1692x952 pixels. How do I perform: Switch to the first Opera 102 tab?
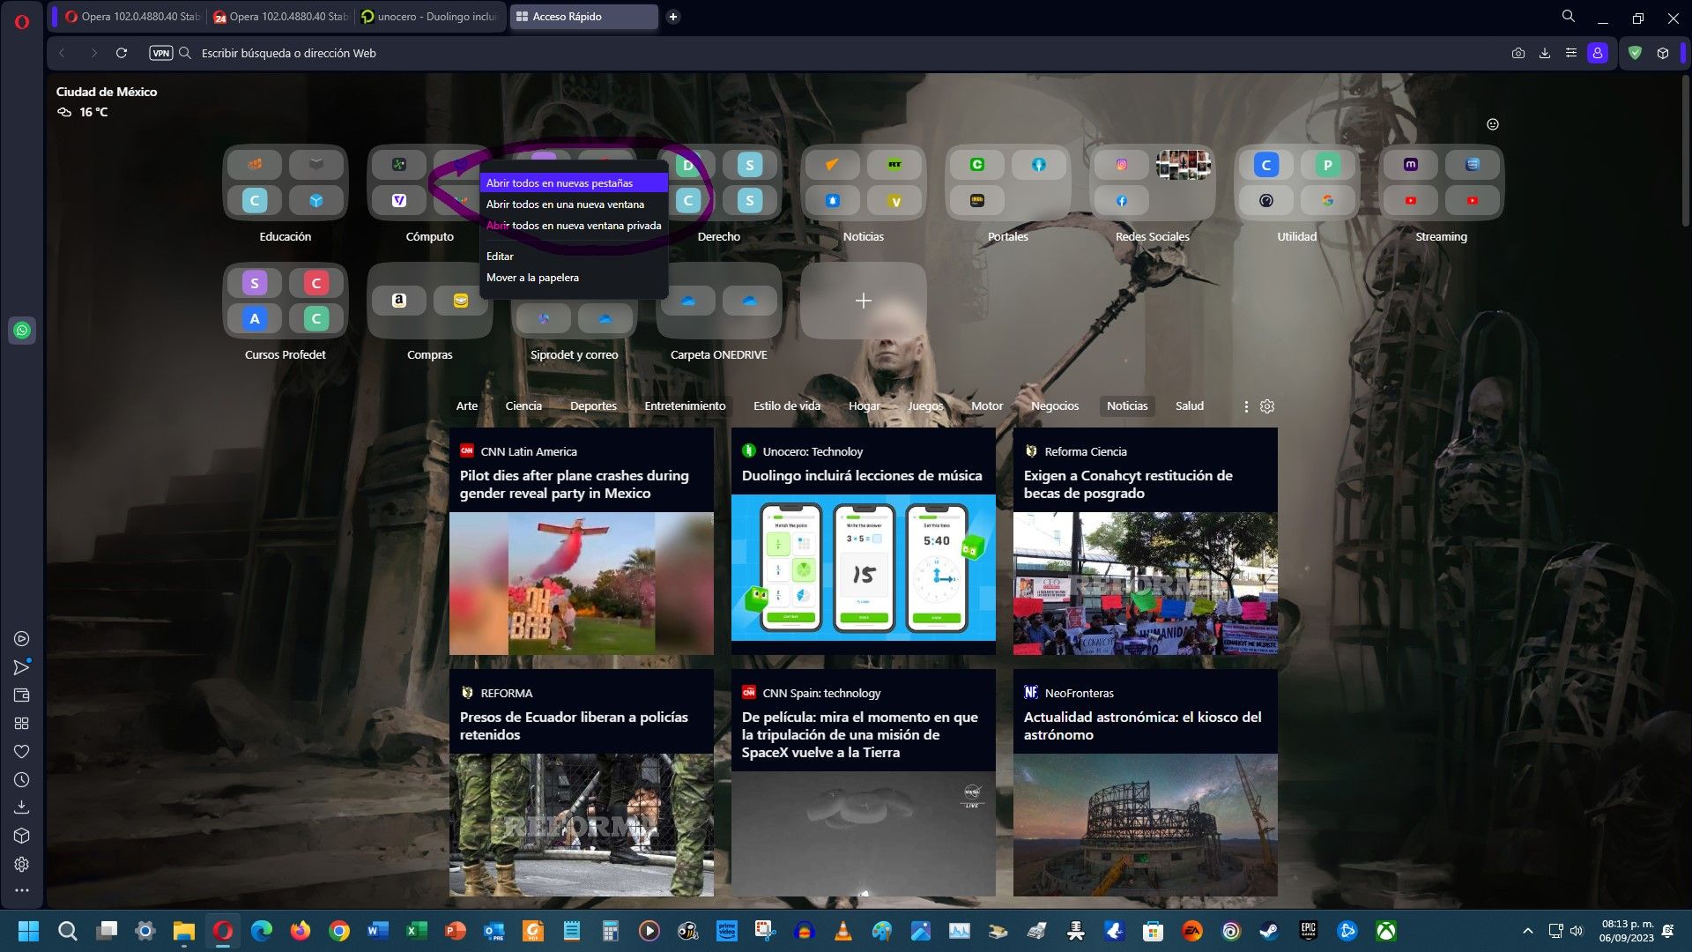point(132,17)
